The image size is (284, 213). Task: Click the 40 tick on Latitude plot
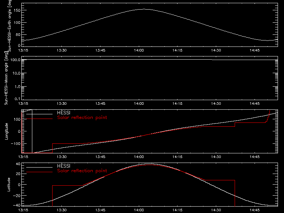(x=18, y=164)
